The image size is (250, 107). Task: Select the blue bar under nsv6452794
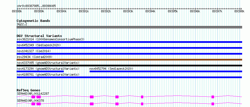click(x=166, y=71)
